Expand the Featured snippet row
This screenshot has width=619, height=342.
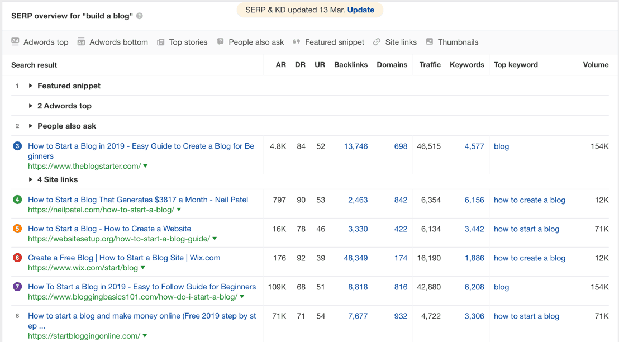point(30,85)
